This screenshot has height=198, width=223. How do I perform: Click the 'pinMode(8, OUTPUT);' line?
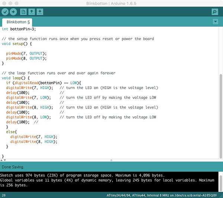click(x=26, y=58)
